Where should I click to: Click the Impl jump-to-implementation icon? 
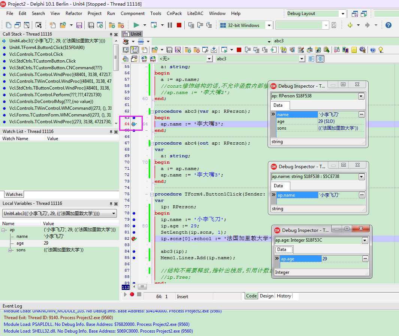point(153,59)
